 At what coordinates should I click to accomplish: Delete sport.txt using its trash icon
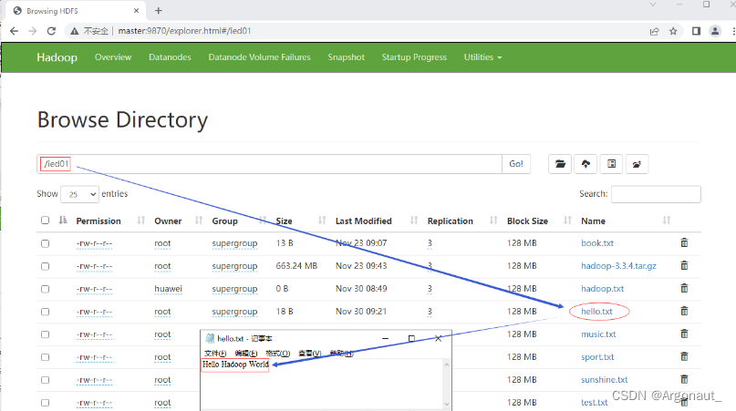tap(684, 356)
